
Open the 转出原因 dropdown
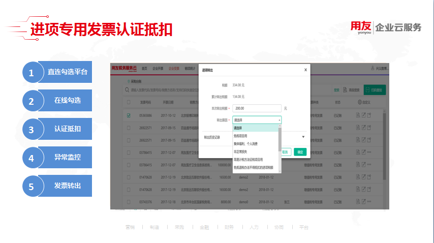(x=257, y=120)
